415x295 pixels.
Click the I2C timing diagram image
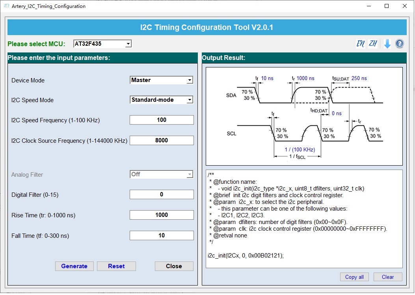(304, 116)
